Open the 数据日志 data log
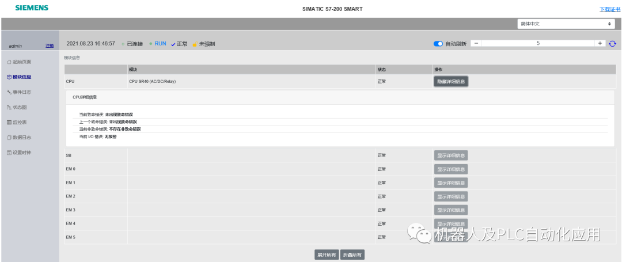 19,138
